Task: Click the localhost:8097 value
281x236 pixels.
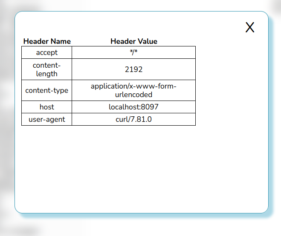Action: (x=133, y=107)
